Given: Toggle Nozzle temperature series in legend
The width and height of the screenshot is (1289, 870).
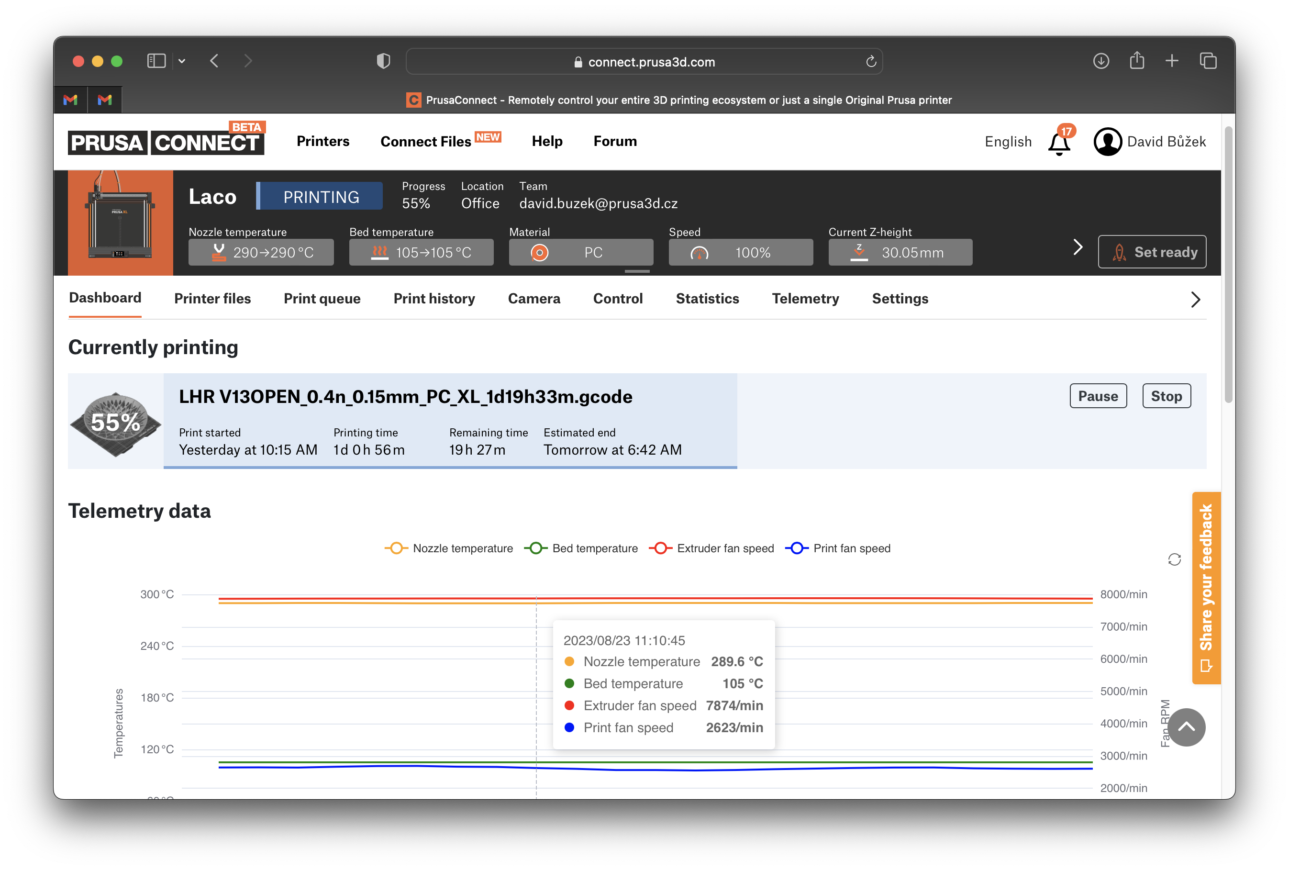Looking at the screenshot, I should coord(448,548).
